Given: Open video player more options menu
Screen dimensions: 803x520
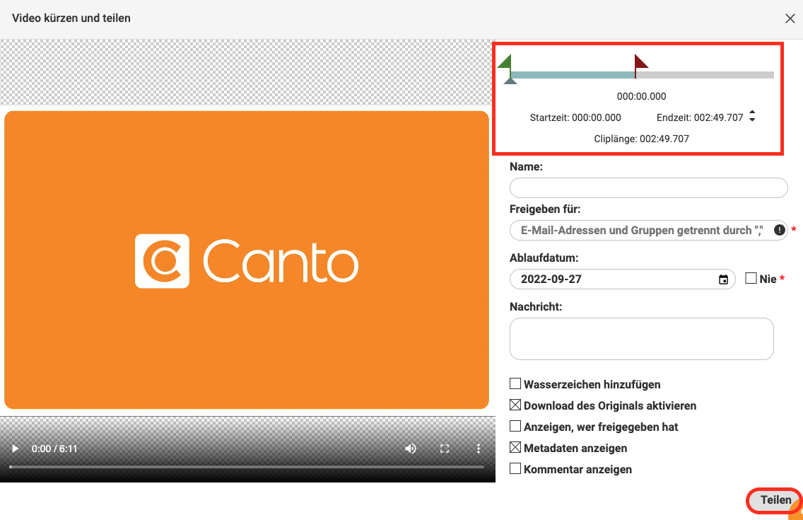Looking at the screenshot, I should tap(479, 449).
